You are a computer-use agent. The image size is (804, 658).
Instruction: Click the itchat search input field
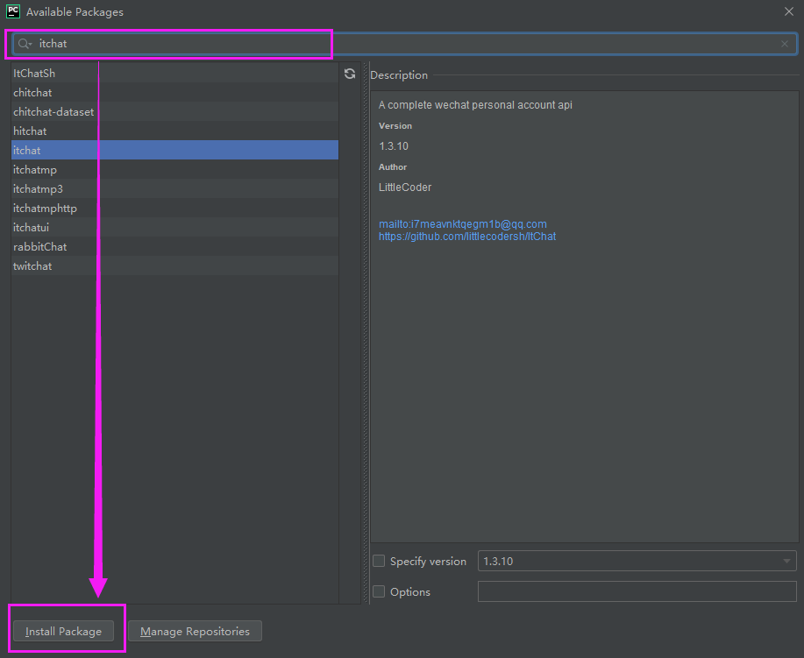pos(405,44)
